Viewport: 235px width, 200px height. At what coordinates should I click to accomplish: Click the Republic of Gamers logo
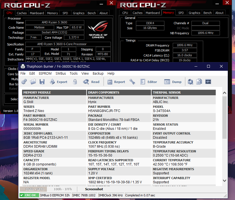point(98,30)
